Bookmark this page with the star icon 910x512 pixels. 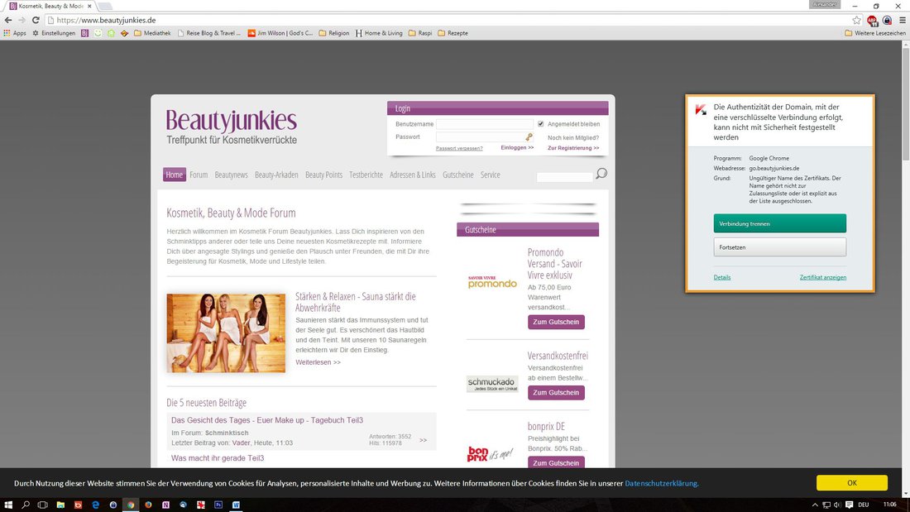click(857, 20)
